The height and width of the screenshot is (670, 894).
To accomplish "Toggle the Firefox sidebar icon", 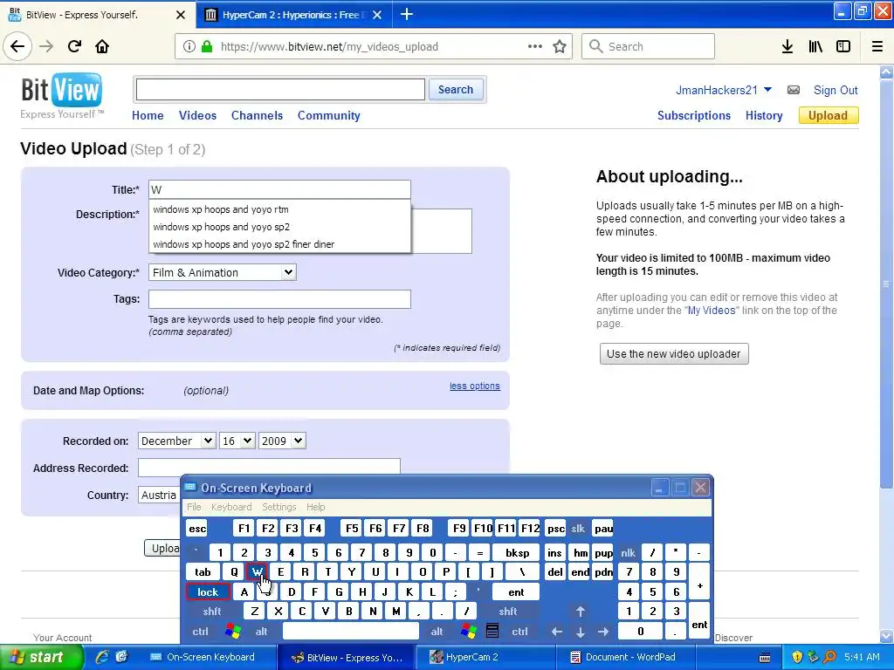I will click(843, 46).
